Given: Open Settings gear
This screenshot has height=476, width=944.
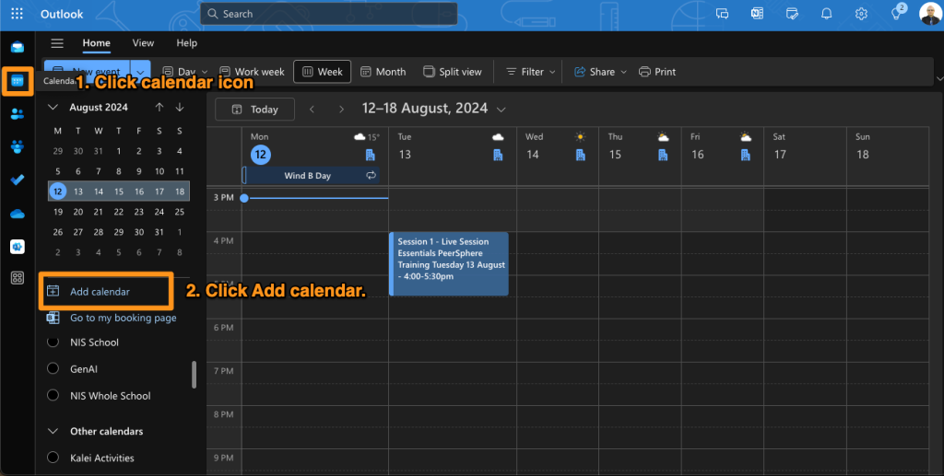Looking at the screenshot, I should (x=862, y=14).
